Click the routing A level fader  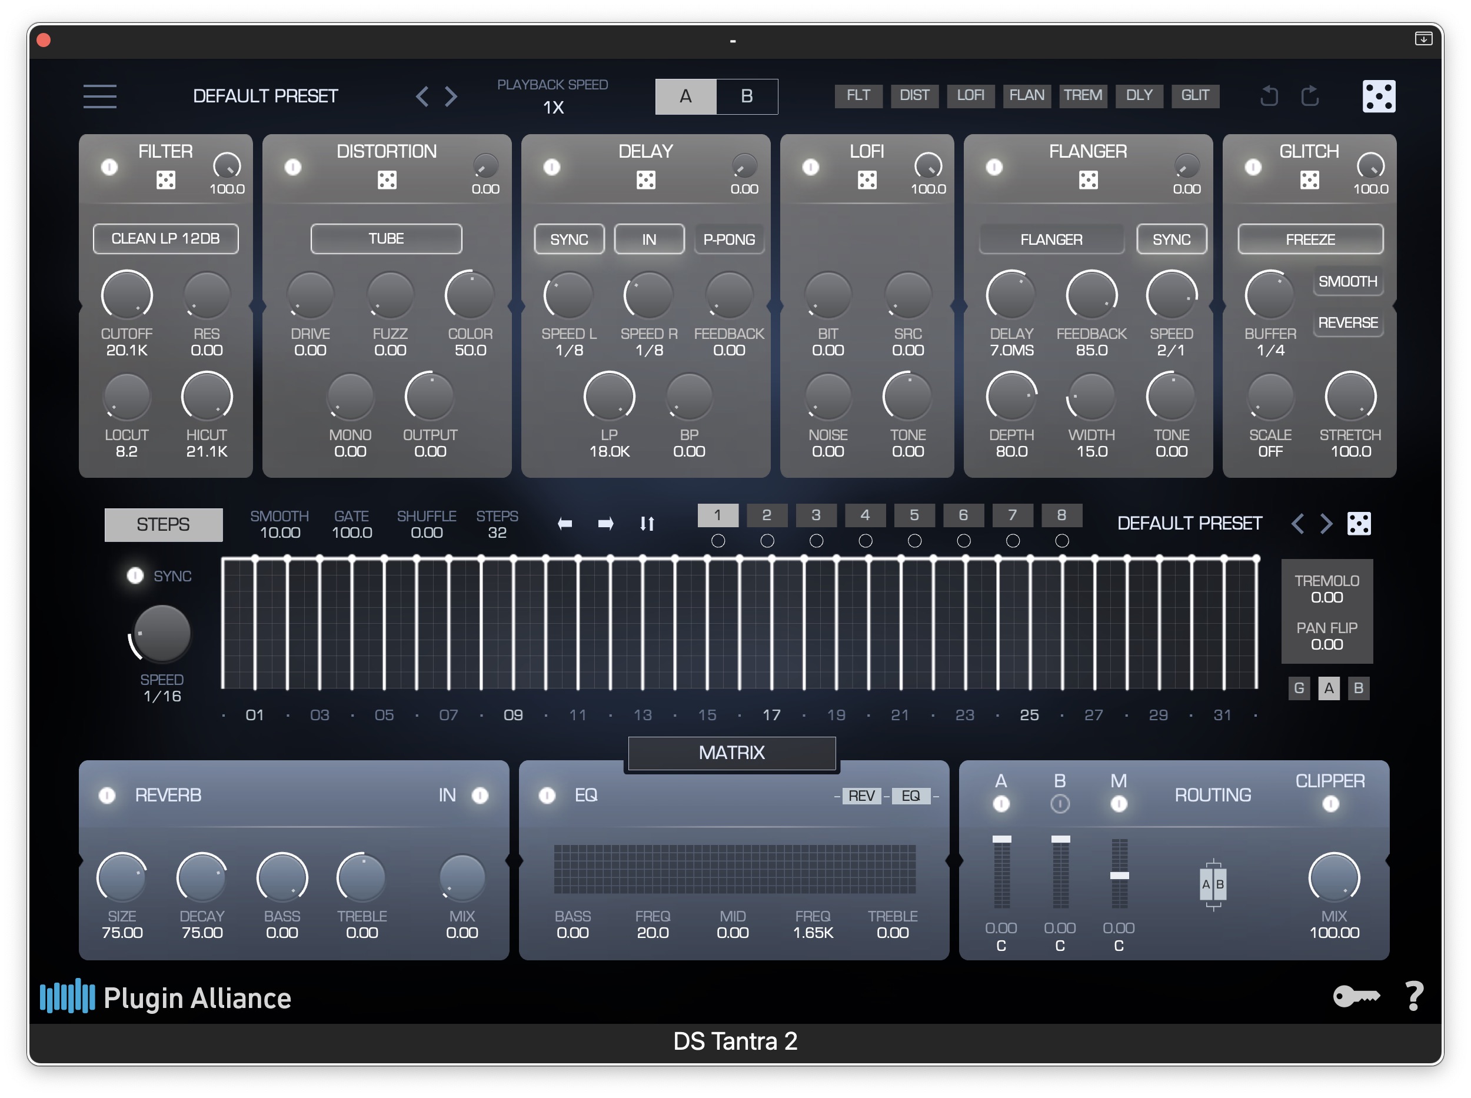[x=1001, y=871]
